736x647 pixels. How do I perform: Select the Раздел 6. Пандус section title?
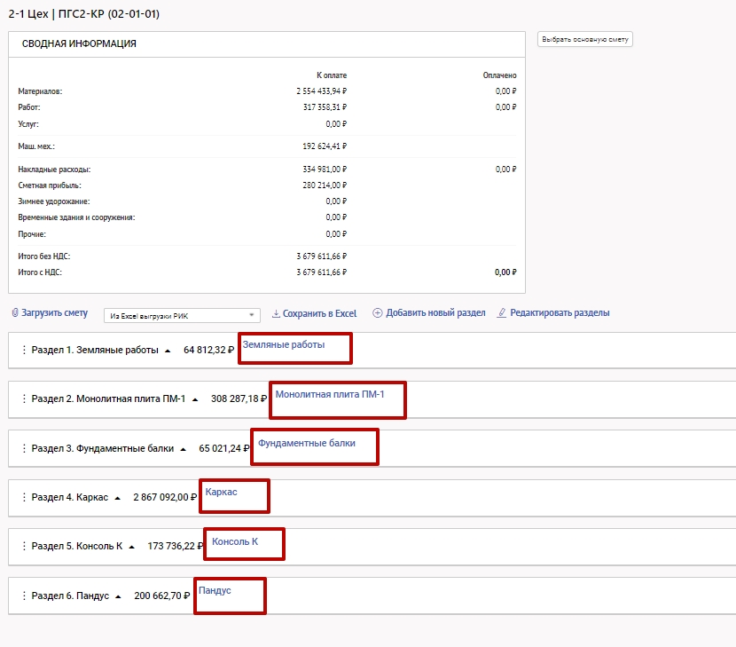(70, 596)
